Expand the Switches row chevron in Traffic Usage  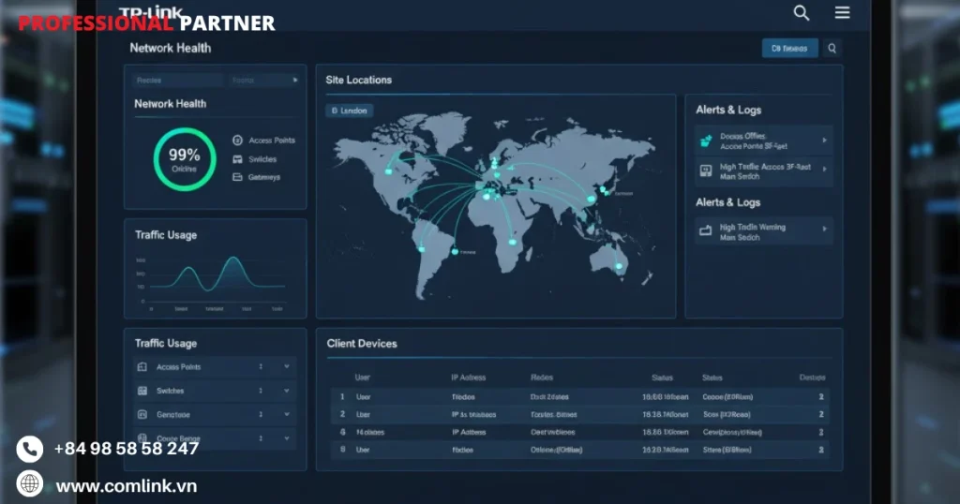point(286,391)
